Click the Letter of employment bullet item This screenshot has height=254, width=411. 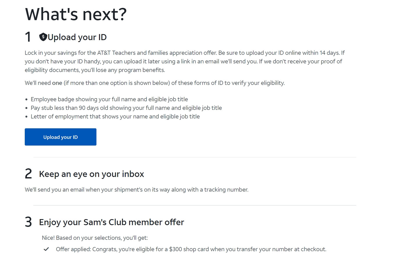click(115, 117)
